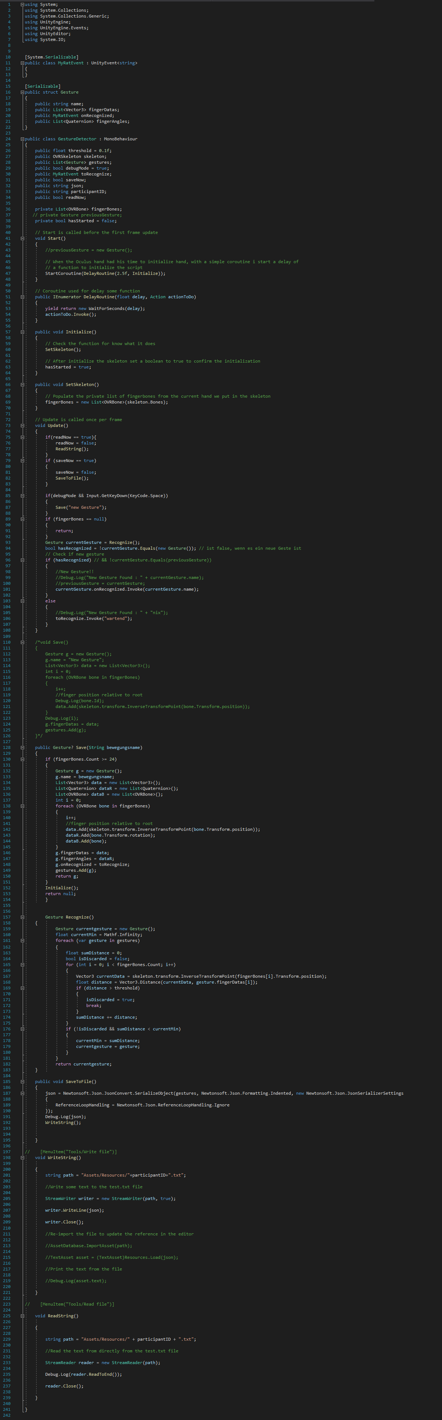
Task: Click 'StreamWriter writer = new StreamWriter' line
Action: tap(111, 1199)
